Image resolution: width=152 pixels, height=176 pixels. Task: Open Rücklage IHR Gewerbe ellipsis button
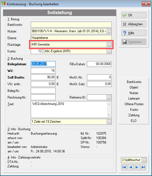coord(109,45)
